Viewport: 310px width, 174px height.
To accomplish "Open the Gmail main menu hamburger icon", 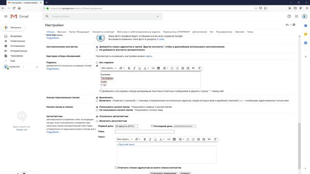I will (x=6, y=16).
